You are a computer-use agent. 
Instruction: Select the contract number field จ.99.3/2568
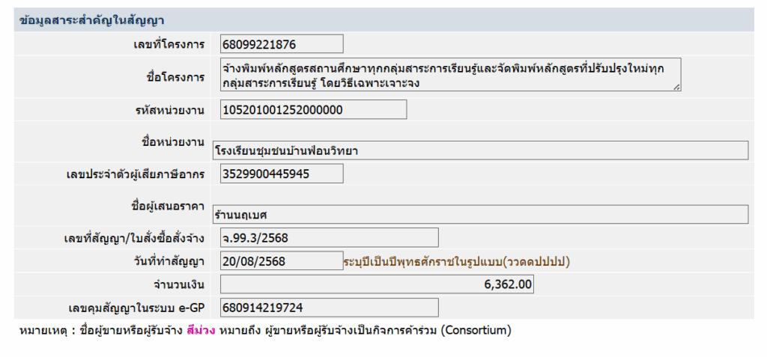tap(330, 238)
